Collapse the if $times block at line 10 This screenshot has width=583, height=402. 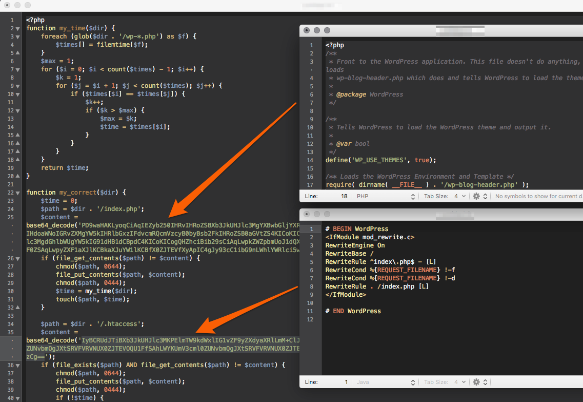pyautogui.click(x=17, y=94)
